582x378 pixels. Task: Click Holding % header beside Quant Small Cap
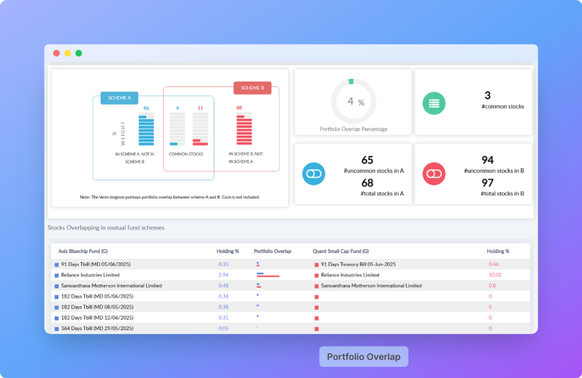tap(498, 251)
